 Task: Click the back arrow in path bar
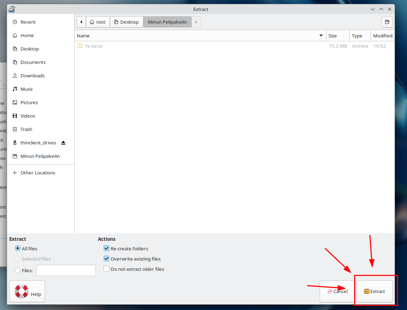(x=81, y=22)
